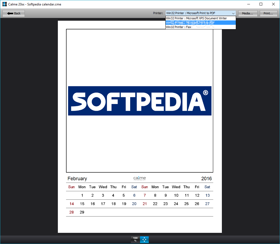Click the calme logo above calendar
280x244 pixels.
pos(140,178)
